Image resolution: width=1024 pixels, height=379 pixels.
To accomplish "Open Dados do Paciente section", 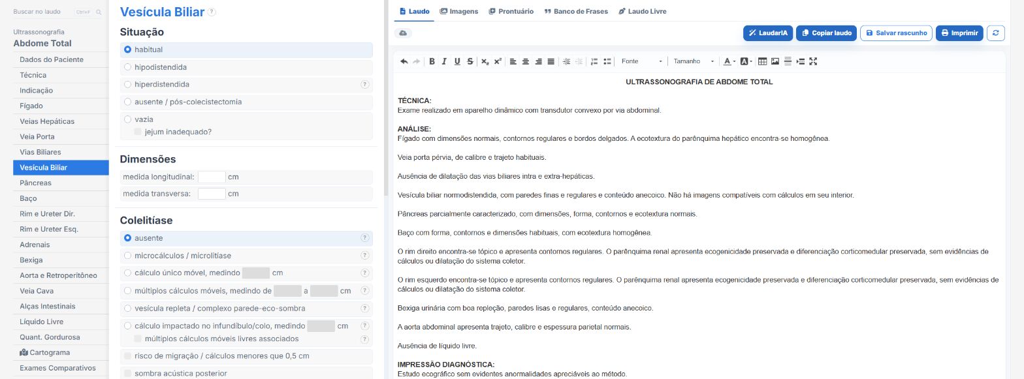I will click(x=61, y=59).
